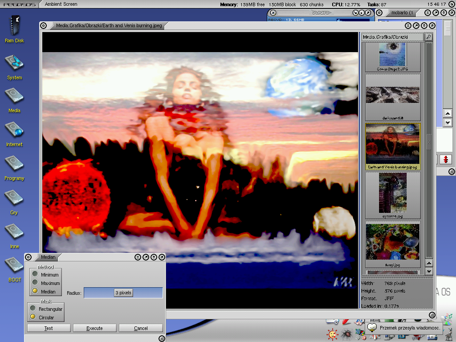
Task: Click the 'Format: JFIF' info line
Action: coord(378,298)
